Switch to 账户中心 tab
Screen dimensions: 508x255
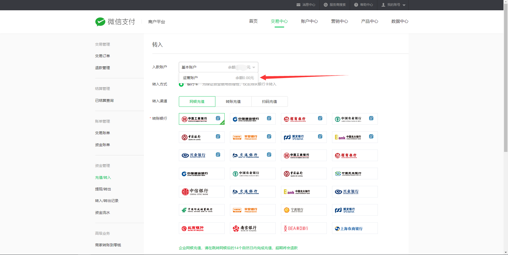click(309, 21)
